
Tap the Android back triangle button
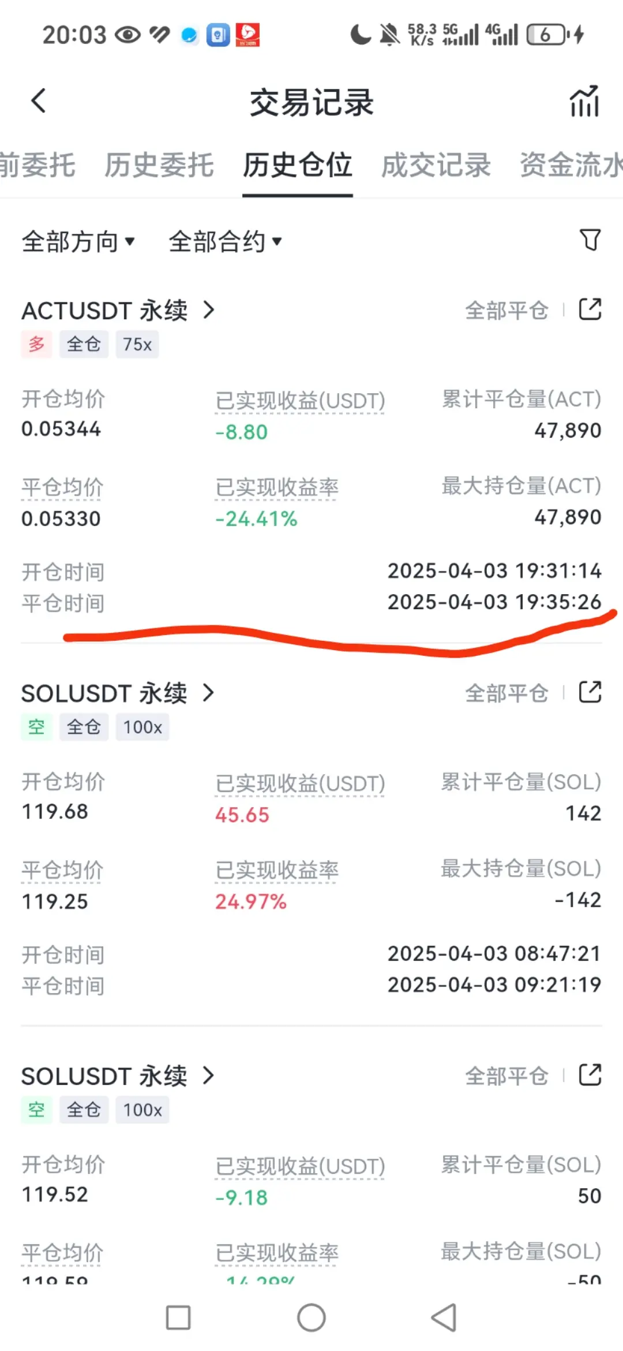coord(444,1318)
